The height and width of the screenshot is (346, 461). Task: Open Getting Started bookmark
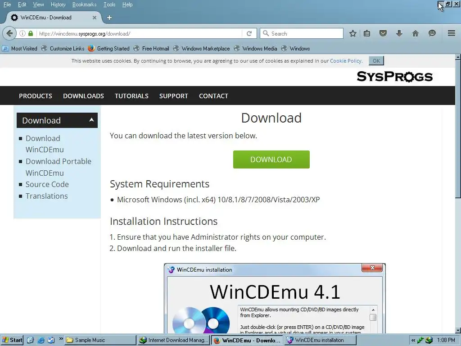(x=109, y=49)
